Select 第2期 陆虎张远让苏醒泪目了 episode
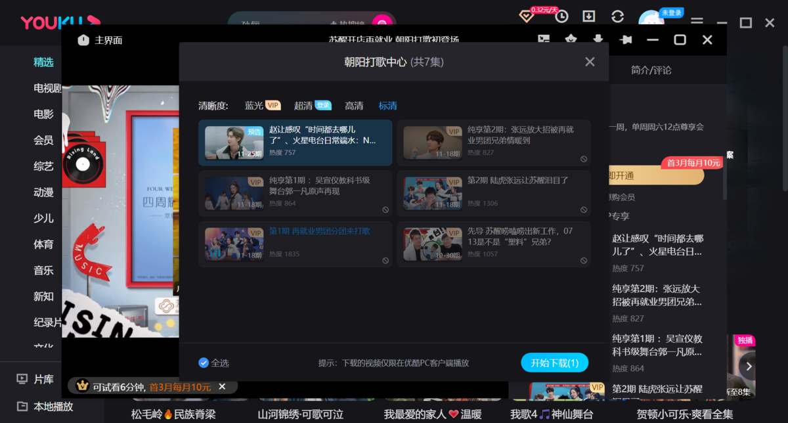Image resolution: width=788 pixels, height=423 pixels. pyautogui.click(x=494, y=193)
